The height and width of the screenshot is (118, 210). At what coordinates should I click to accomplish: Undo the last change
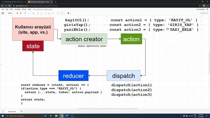[25, 13]
